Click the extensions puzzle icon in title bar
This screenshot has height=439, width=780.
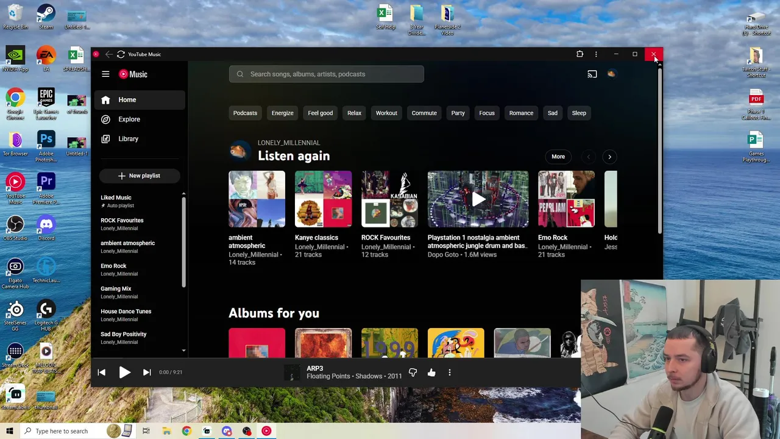coord(580,54)
